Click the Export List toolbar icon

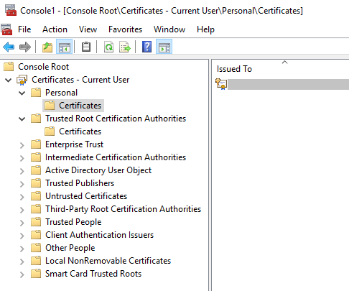(125, 47)
